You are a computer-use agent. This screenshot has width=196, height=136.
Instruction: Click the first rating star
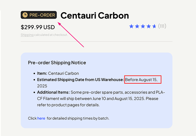click(x=131, y=26)
